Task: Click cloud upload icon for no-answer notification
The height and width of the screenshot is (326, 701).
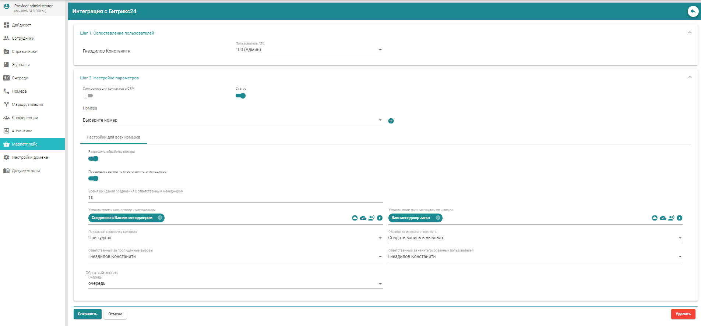Action: pyautogui.click(x=655, y=218)
